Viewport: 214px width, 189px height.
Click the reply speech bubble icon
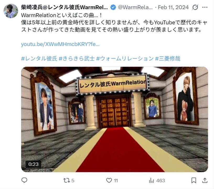pos(24,180)
